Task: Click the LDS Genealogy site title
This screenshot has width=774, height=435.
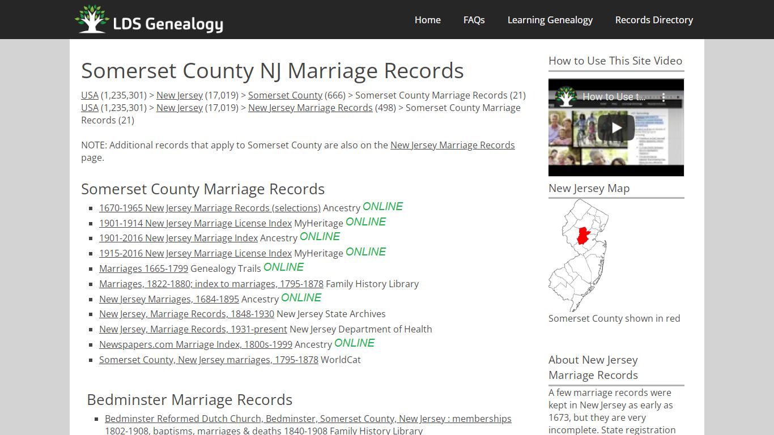Action: 168,24
